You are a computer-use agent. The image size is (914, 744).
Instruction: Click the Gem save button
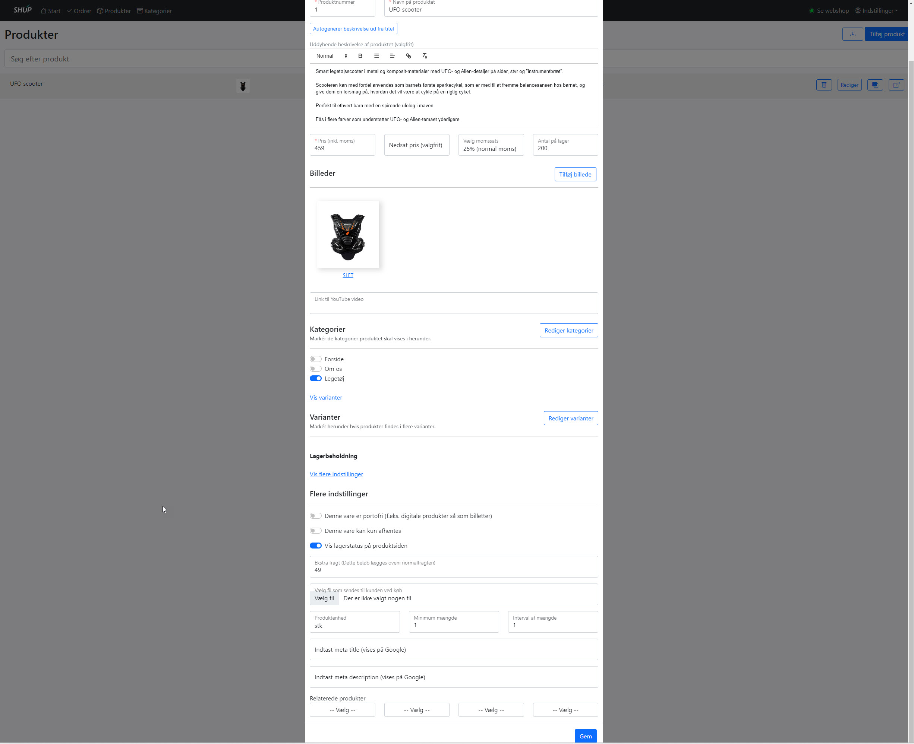click(585, 736)
